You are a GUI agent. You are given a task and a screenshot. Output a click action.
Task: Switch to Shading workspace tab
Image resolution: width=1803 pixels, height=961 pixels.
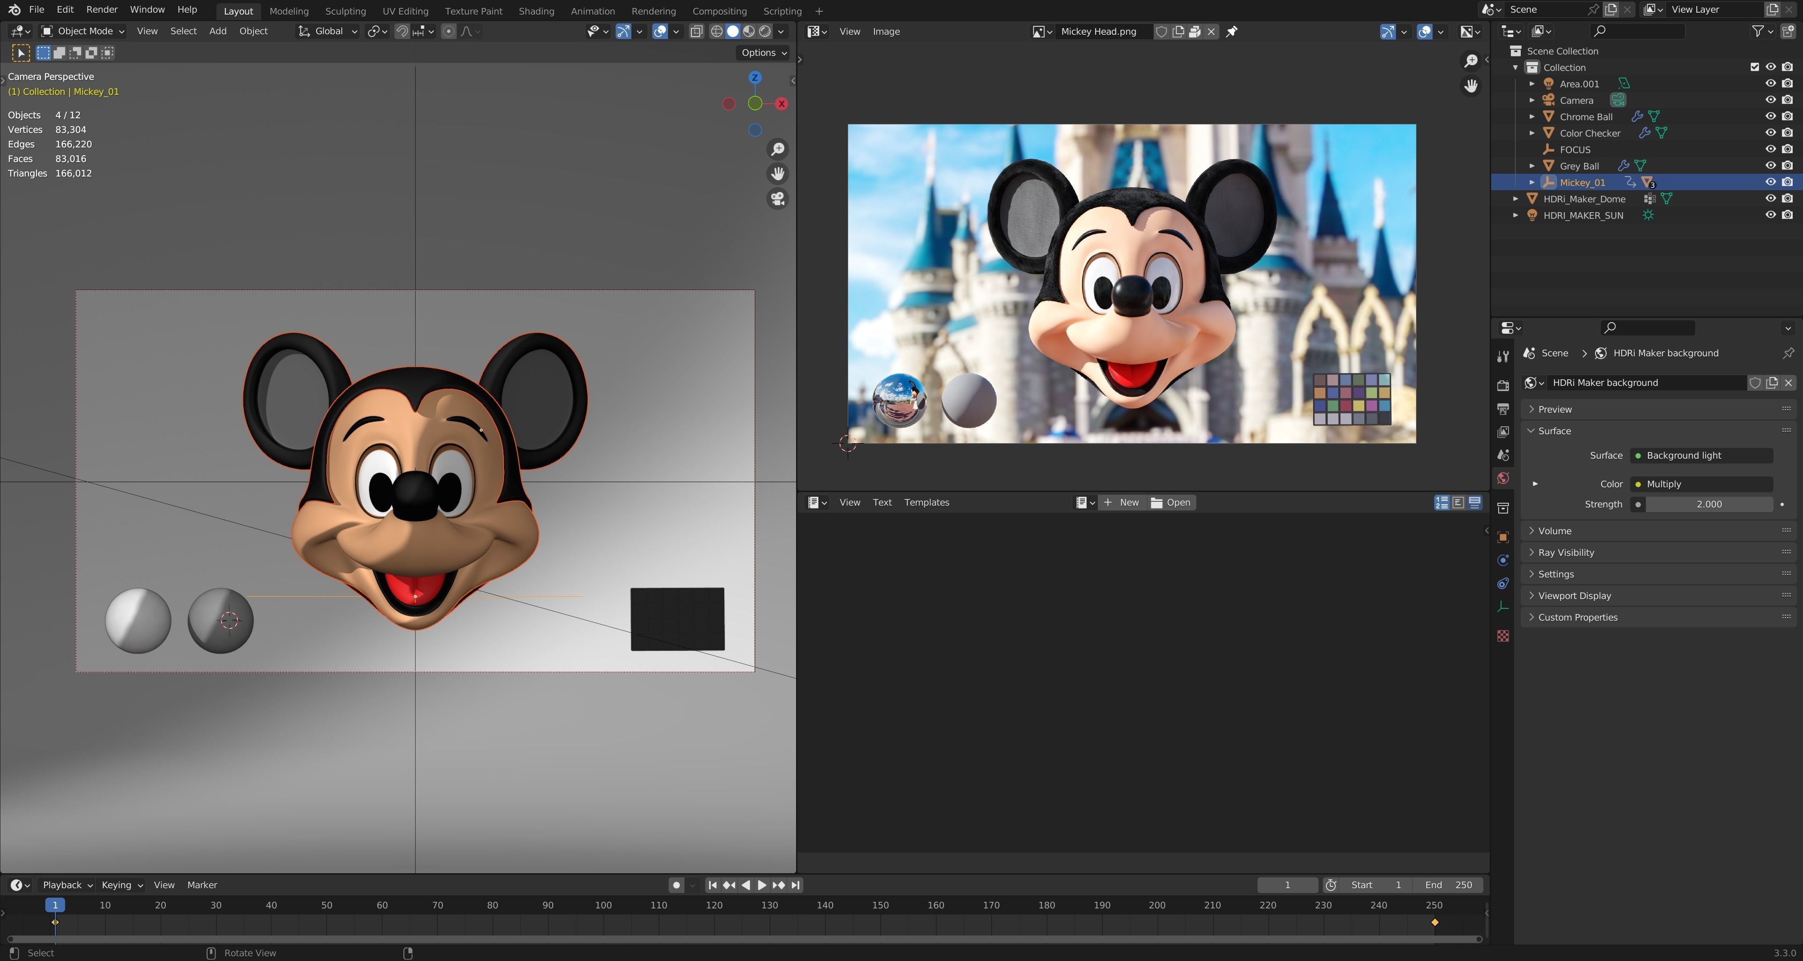536,11
